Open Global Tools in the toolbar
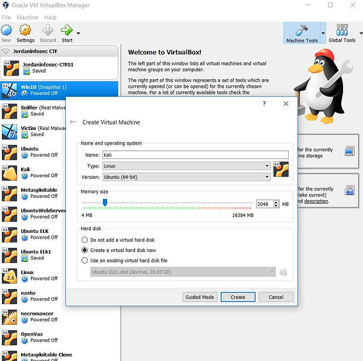Viewport: 363px width, 361px height. pos(342,33)
